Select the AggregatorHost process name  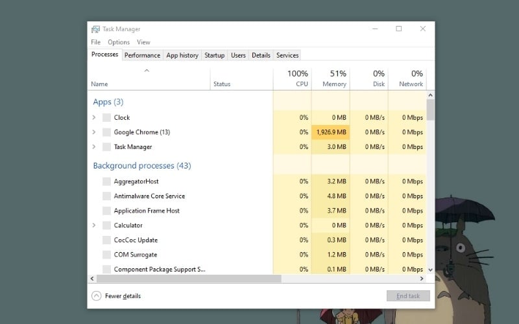click(136, 181)
